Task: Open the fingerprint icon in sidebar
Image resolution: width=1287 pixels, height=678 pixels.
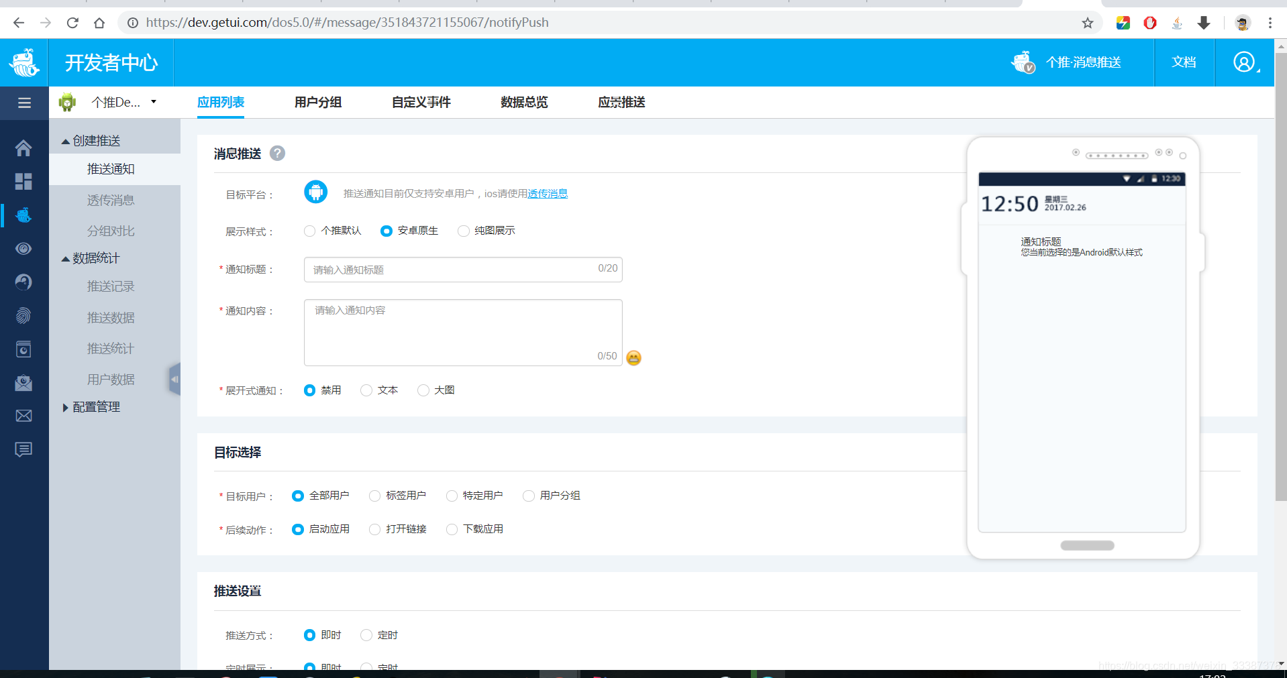Action: (23, 315)
